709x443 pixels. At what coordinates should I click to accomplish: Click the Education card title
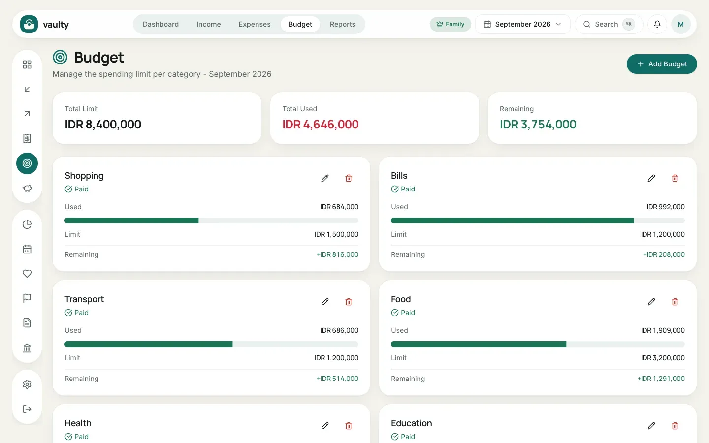click(412, 423)
